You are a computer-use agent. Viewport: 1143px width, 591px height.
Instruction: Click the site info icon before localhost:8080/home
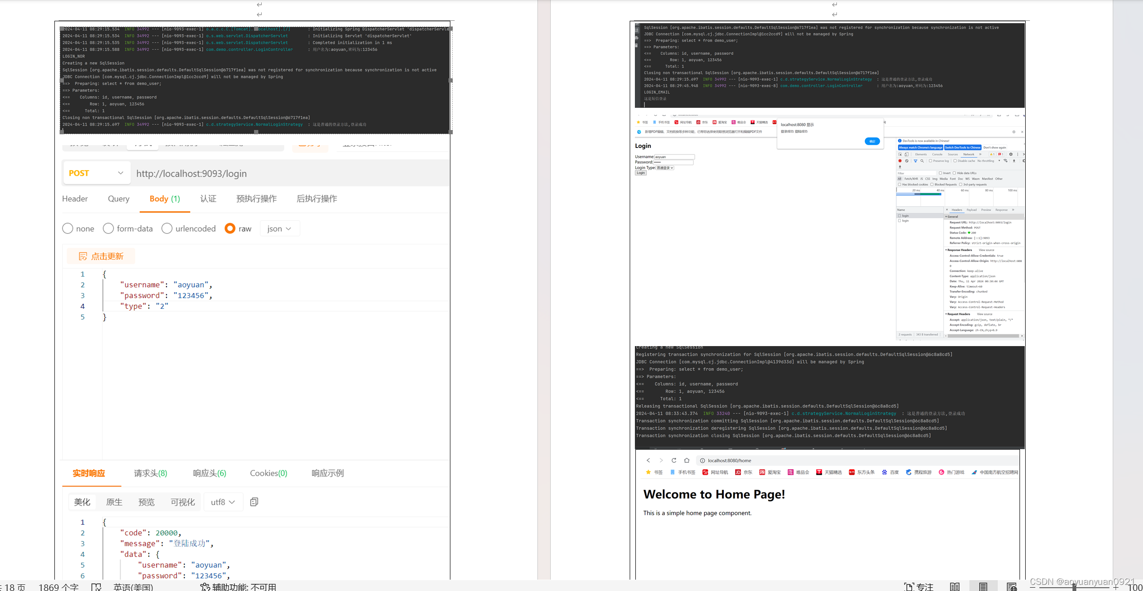pyautogui.click(x=703, y=461)
